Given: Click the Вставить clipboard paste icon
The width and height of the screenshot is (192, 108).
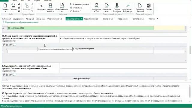Looking at the screenshot, I should point(26,6).
